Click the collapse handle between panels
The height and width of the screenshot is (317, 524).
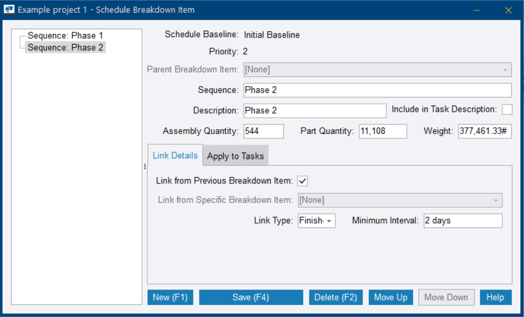click(144, 166)
